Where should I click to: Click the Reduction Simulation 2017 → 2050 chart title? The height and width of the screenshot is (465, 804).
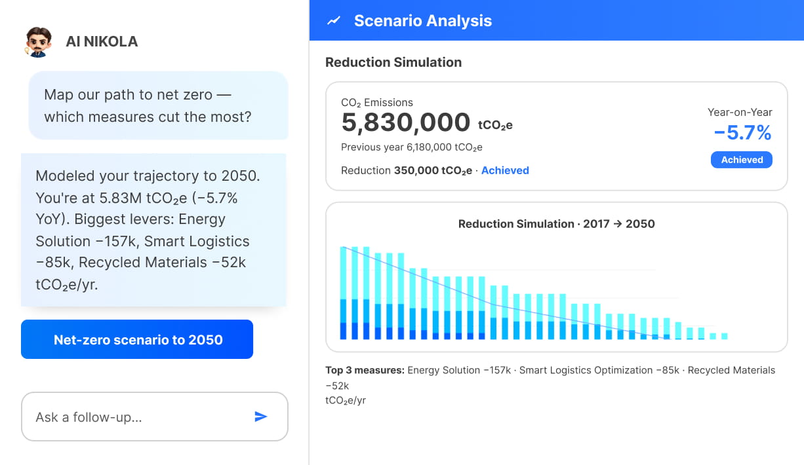[x=556, y=224]
